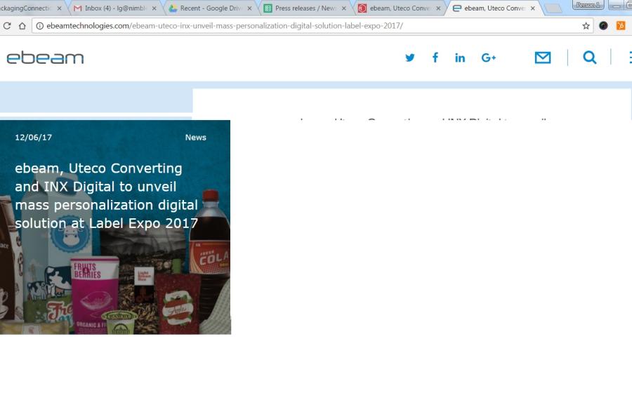View site information icon in address bar
Viewport: 632px width, 393px height.
click(x=39, y=26)
